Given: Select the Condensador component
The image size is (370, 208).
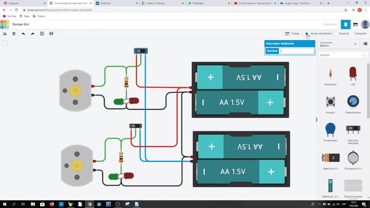Looking at the screenshot, I should point(330,132).
